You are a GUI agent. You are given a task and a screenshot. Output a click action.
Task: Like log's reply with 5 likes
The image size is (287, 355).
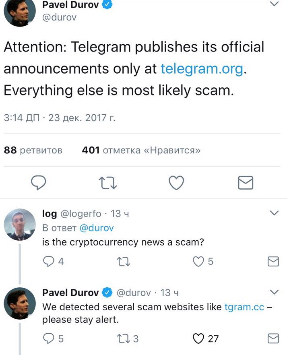[203, 262]
